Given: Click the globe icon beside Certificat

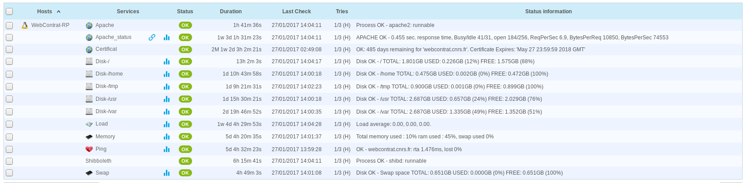Looking at the screenshot, I should coord(89,50).
